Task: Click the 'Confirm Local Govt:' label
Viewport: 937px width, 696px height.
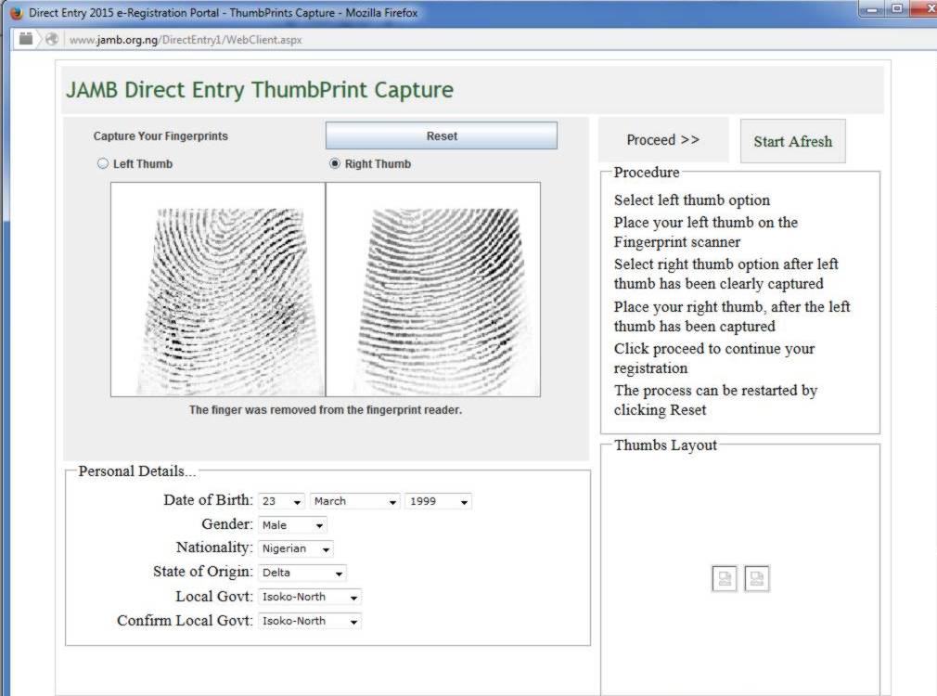Action: click(x=185, y=620)
